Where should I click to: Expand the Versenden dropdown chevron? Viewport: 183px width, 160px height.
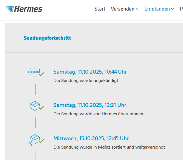[x=137, y=9]
